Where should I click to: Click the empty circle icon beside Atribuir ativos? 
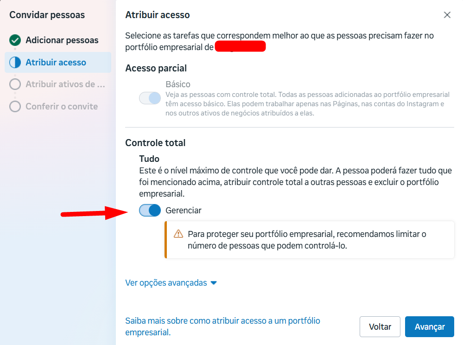click(15, 84)
